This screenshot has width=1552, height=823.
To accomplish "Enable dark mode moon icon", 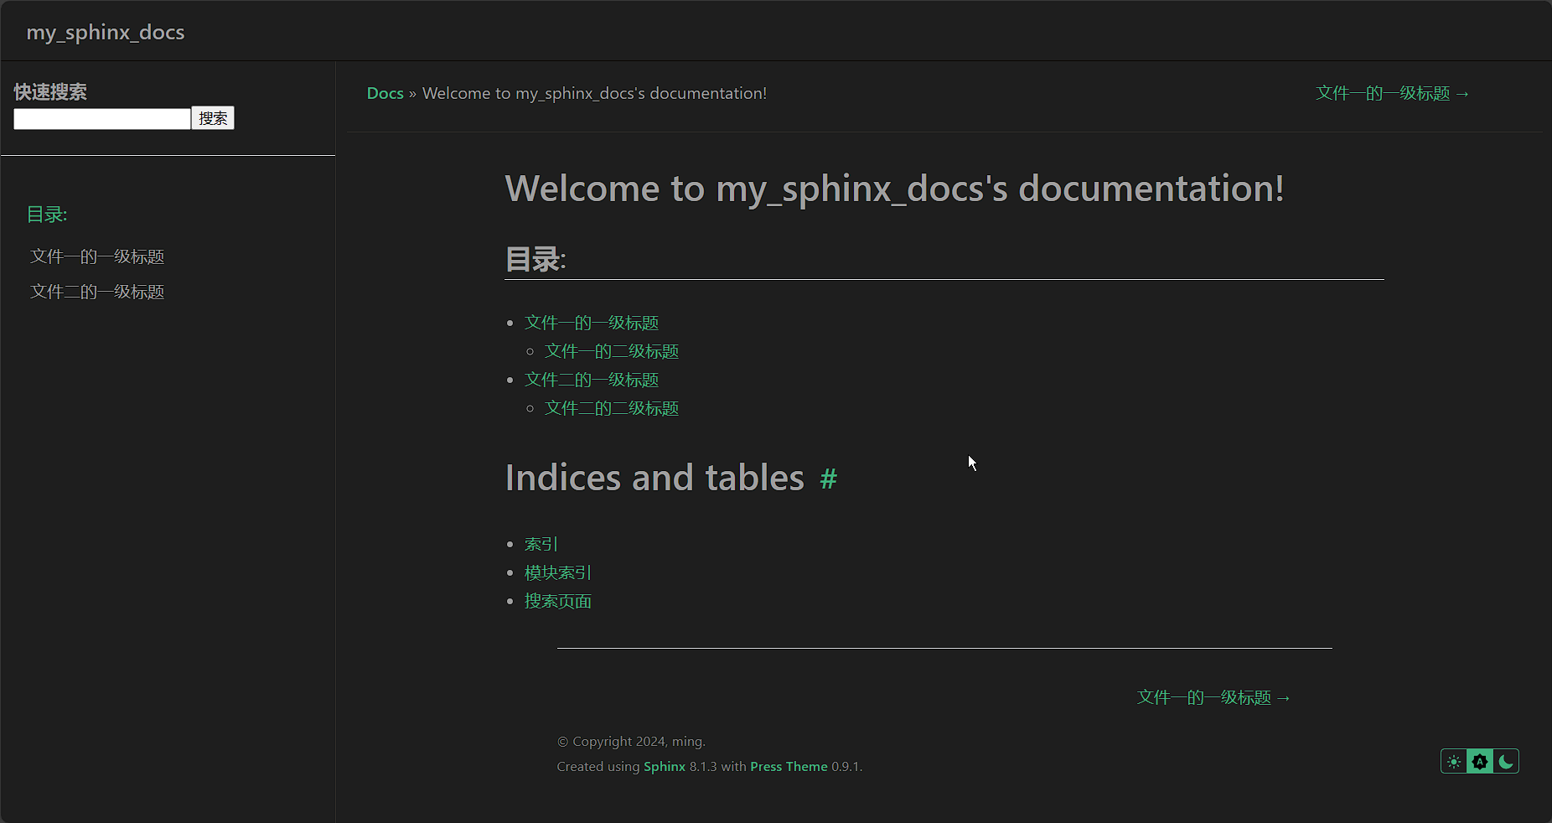I will point(1506,762).
